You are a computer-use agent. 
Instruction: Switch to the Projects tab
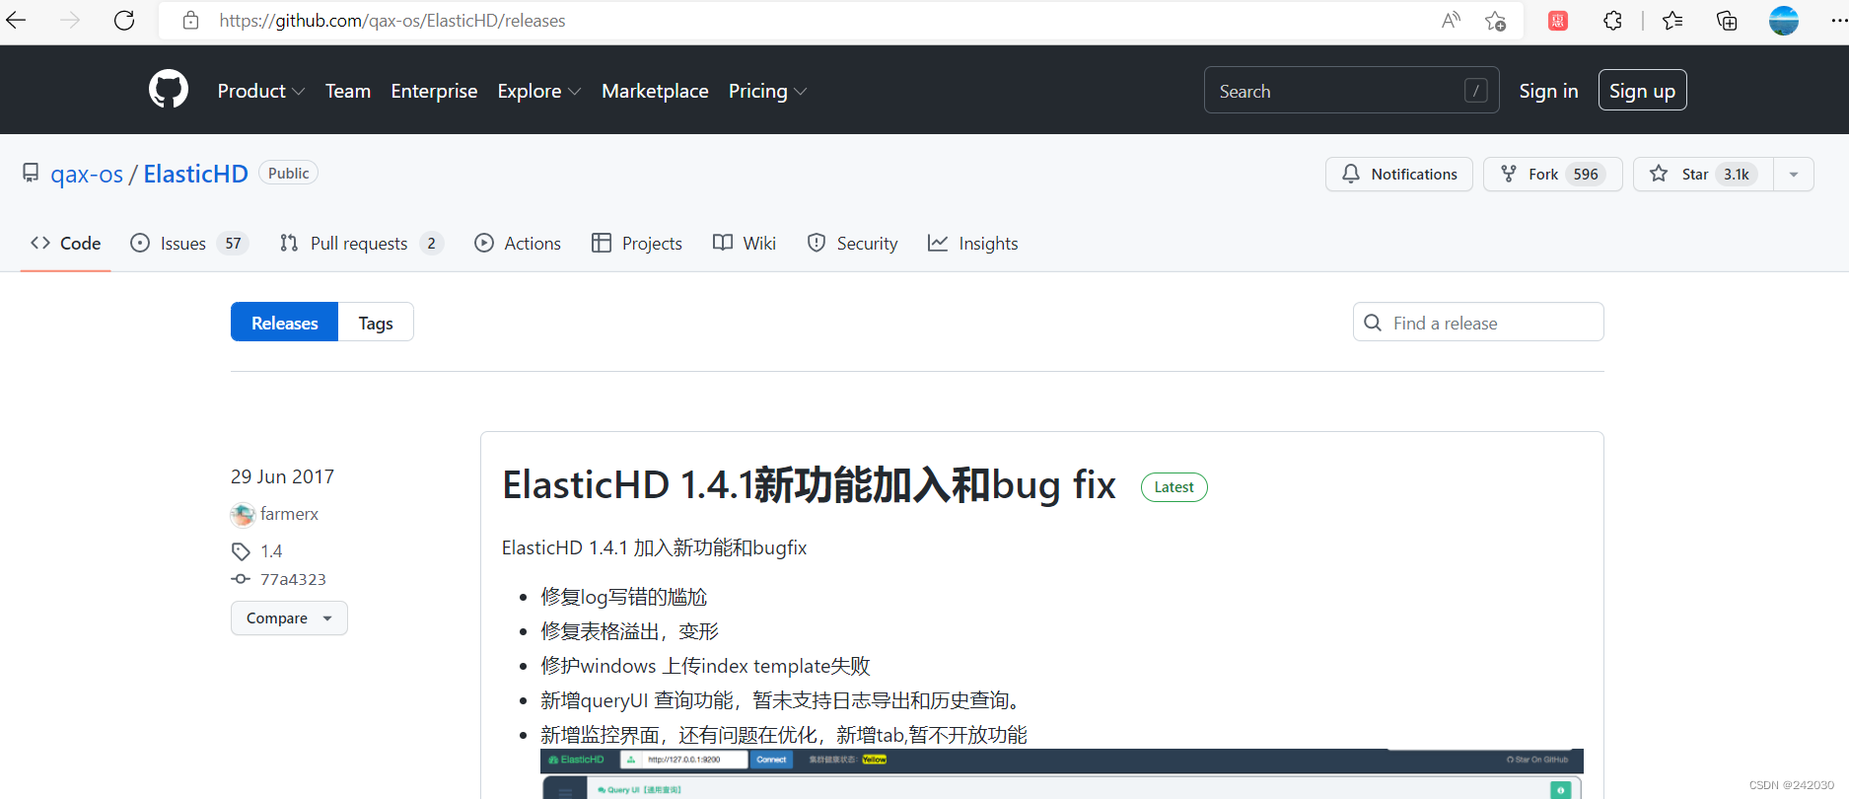click(637, 243)
